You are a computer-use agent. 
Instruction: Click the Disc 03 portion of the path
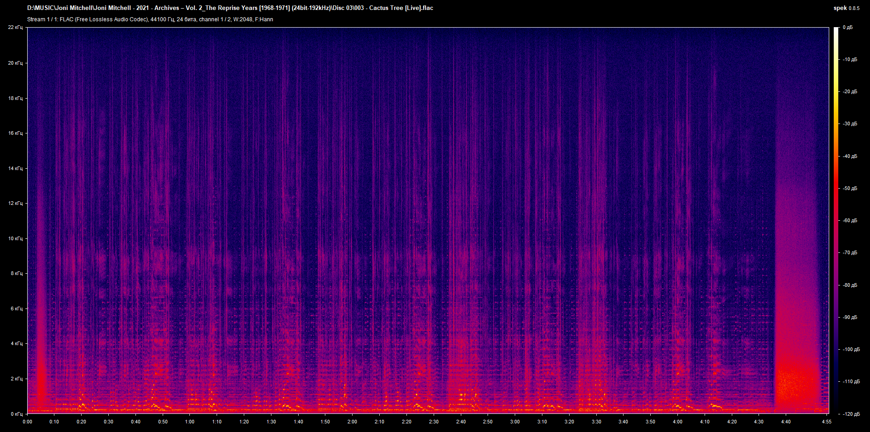342,8
